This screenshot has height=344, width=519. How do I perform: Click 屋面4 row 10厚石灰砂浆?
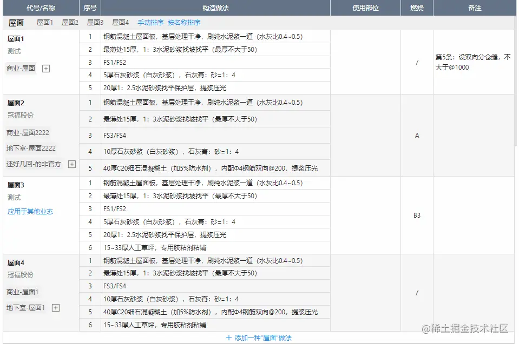pos(215,299)
